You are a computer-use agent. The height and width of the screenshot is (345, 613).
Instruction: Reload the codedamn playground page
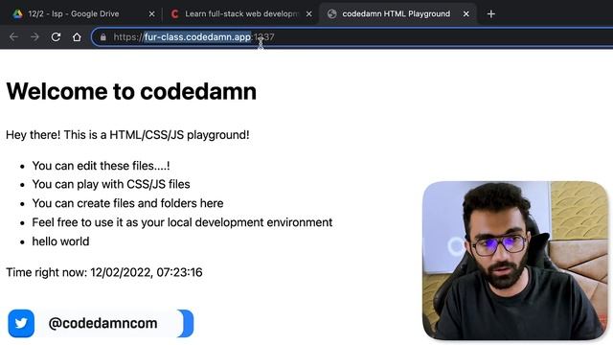pyautogui.click(x=56, y=37)
